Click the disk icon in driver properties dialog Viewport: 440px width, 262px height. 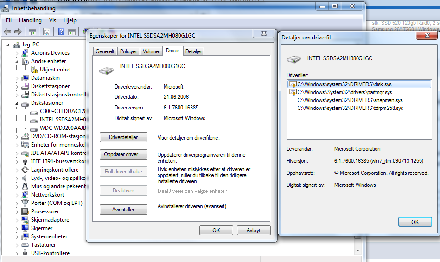[x=106, y=70]
